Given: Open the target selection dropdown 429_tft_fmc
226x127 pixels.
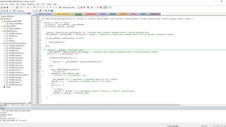Looking at the screenshot, I should 34,11.
